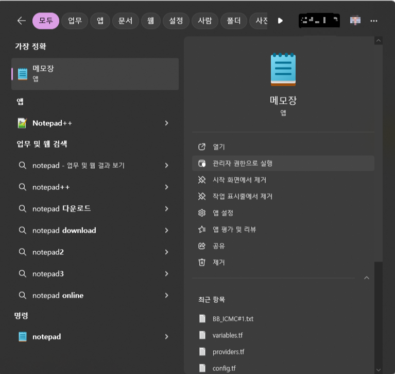Go back with the left arrow icon
The height and width of the screenshot is (374, 395).
pyautogui.click(x=22, y=21)
